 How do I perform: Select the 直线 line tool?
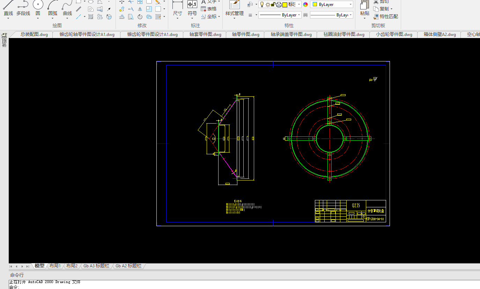(8, 8)
